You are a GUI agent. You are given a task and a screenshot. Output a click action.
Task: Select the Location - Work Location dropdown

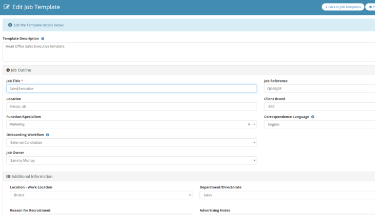click(x=101, y=195)
